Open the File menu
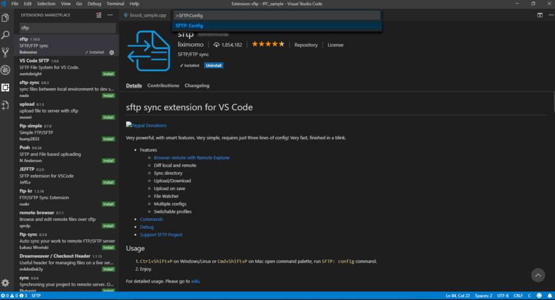 (x=15, y=4)
